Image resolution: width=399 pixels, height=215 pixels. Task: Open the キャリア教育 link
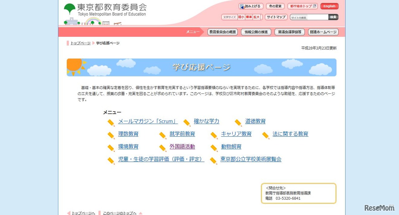coord(236,134)
